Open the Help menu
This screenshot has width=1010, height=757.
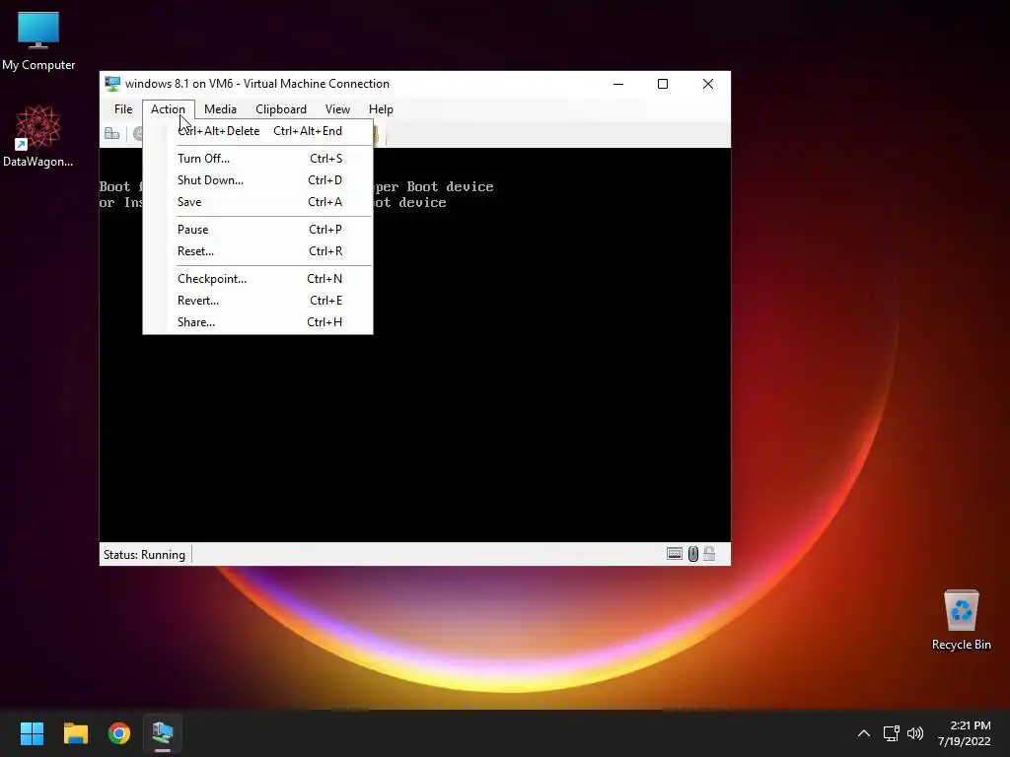pos(381,109)
